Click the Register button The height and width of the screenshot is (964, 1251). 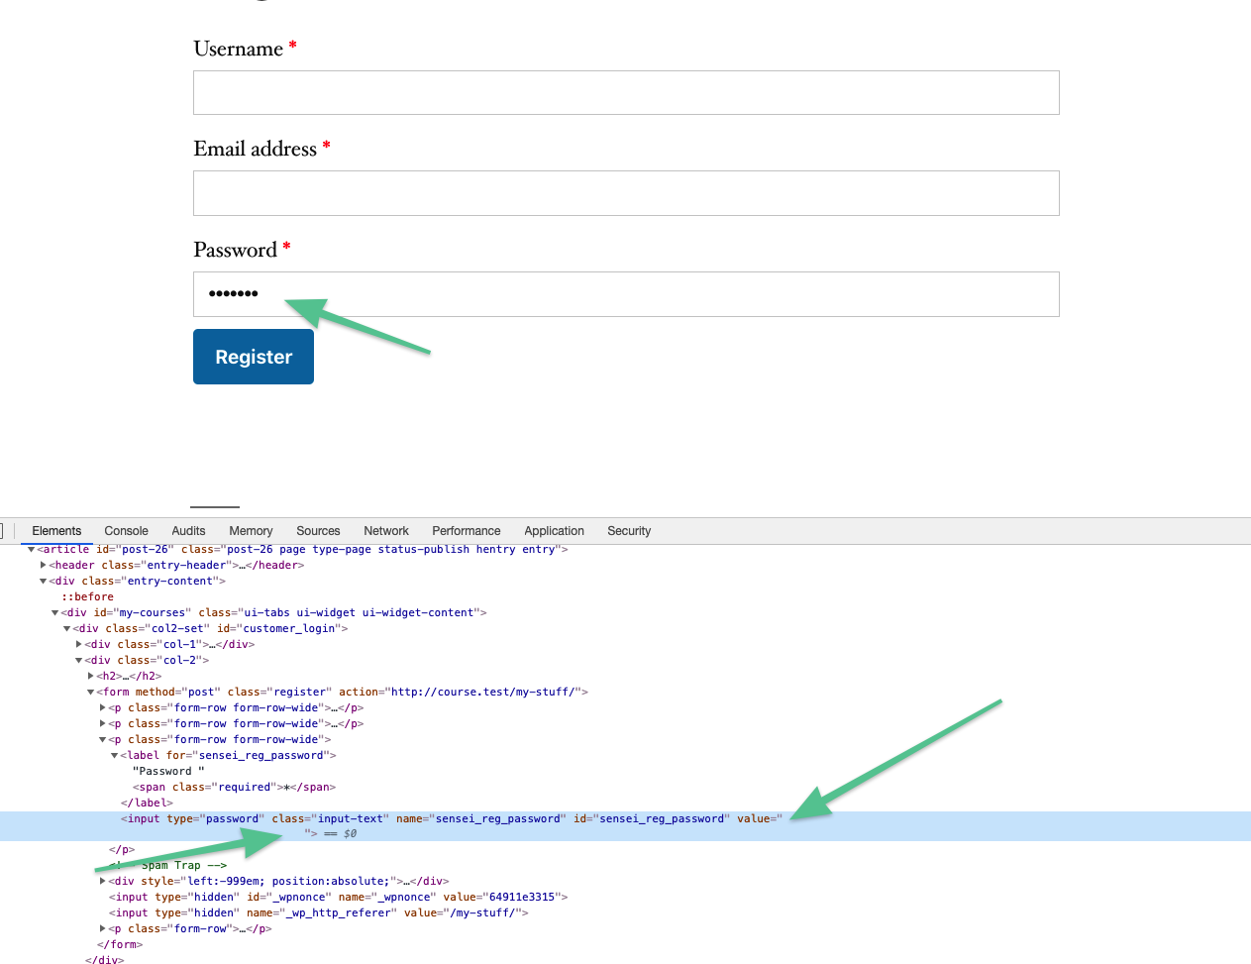[254, 357]
